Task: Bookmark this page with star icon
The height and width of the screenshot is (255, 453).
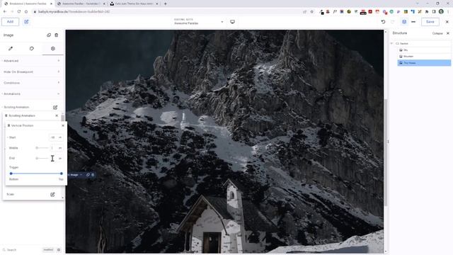Action: 311,11
